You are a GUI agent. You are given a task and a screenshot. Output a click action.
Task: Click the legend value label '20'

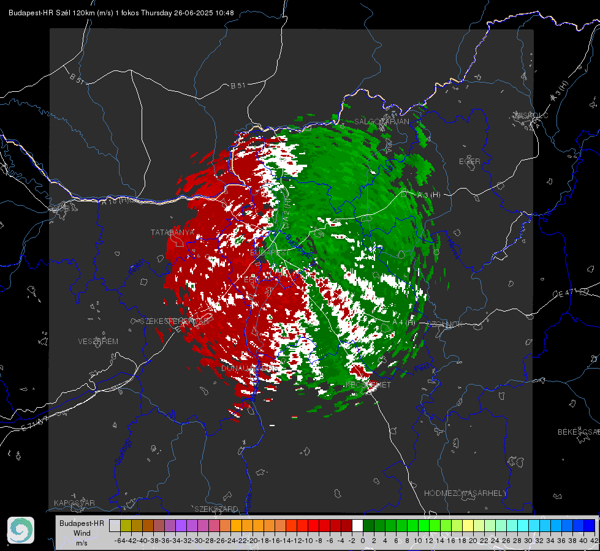click(x=473, y=541)
